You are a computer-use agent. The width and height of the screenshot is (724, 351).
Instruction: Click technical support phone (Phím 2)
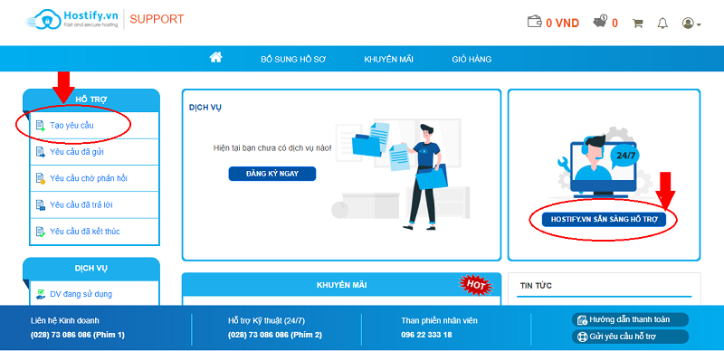click(275, 335)
